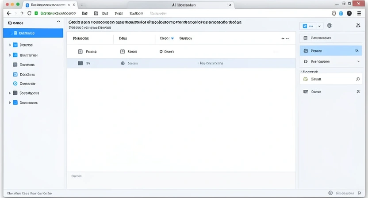Image resolution: width=368 pixels, height=198 pixels.
Task: Sort by the second table column header
Action: coord(123,38)
